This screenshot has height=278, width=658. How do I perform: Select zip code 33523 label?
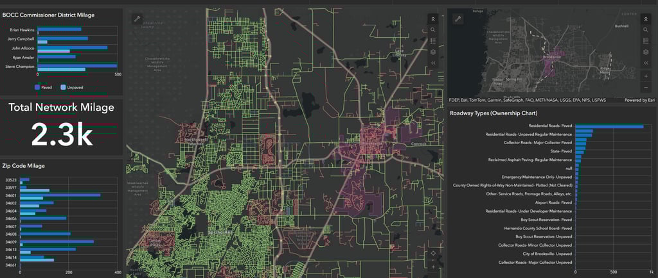[12, 180]
